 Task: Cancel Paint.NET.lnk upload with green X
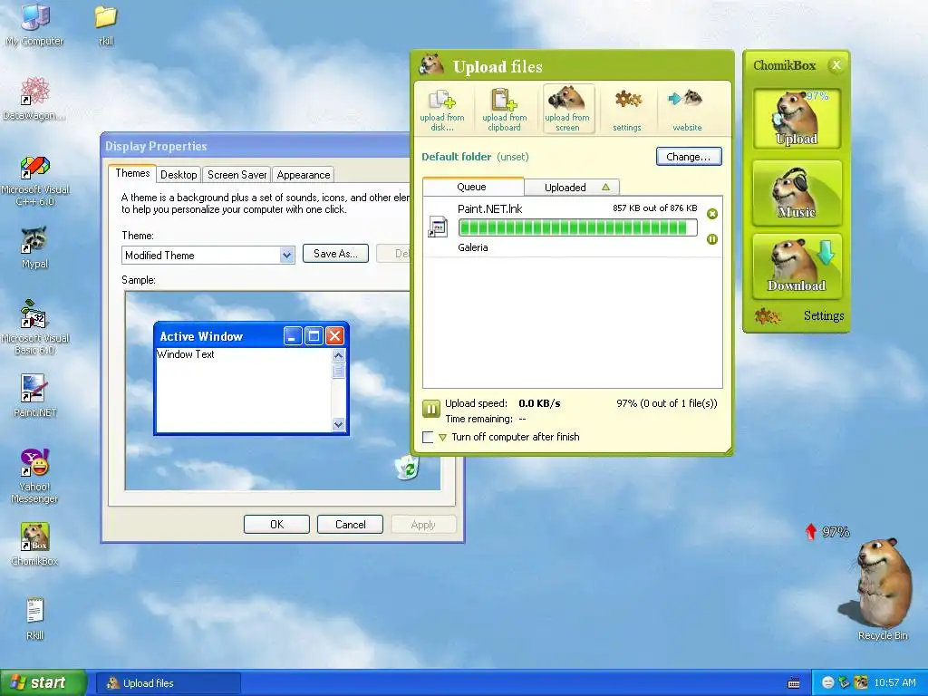[x=712, y=214]
